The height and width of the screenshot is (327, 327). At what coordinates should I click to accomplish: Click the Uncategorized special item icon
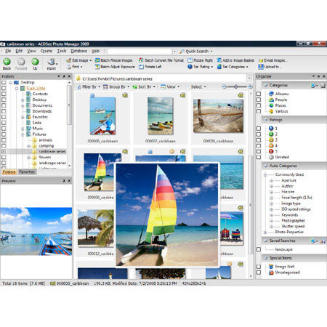271,272
